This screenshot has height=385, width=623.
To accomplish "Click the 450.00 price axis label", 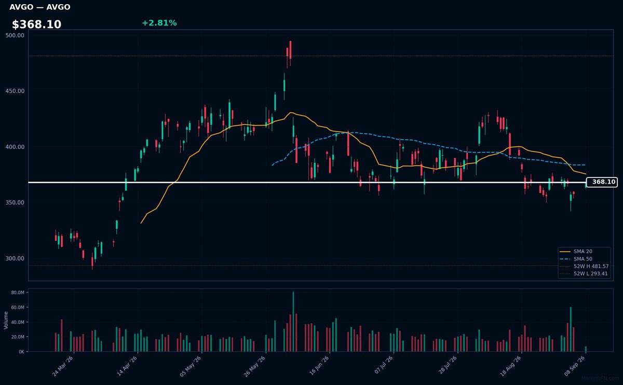I will click(15, 91).
